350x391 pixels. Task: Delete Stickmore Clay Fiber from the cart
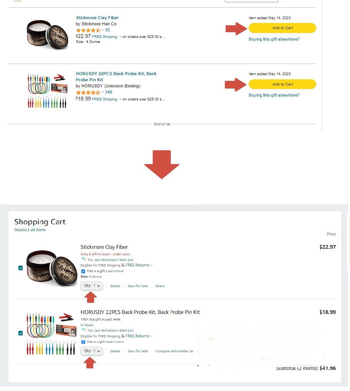coord(115,286)
